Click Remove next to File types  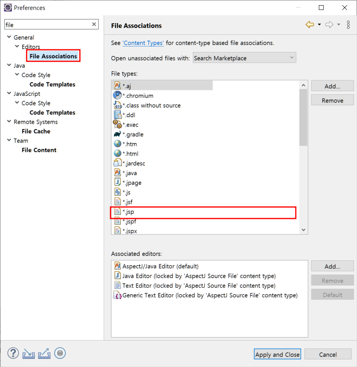(332, 100)
